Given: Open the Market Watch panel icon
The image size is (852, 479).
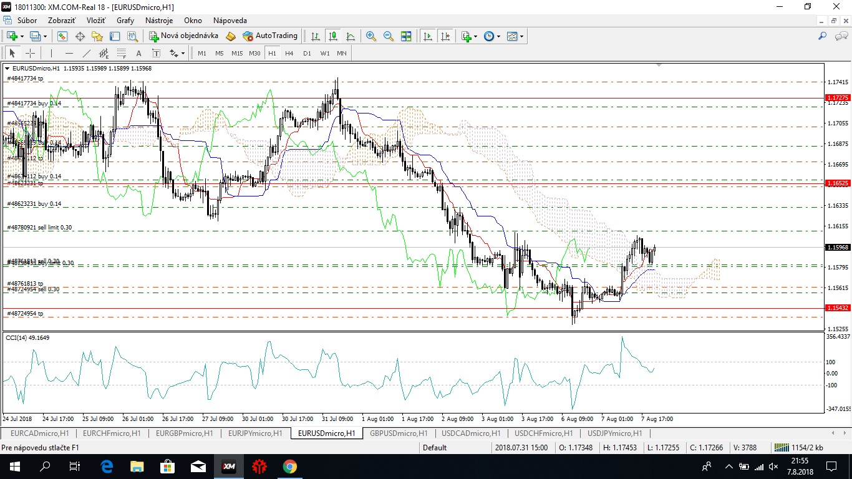Looking at the screenshot, I should [63, 36].
